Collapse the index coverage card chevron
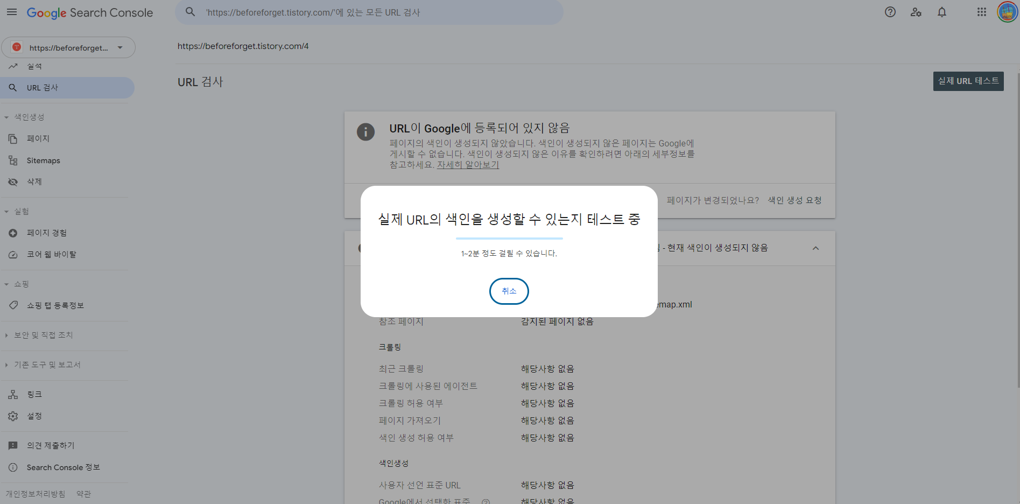1020x504 pixels. click(x=815, y=248)
